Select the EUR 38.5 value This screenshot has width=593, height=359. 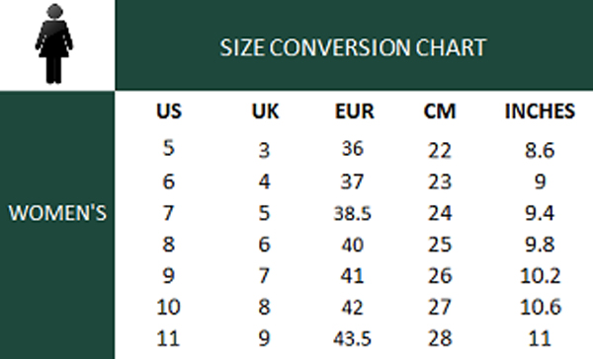coord(353,213)
